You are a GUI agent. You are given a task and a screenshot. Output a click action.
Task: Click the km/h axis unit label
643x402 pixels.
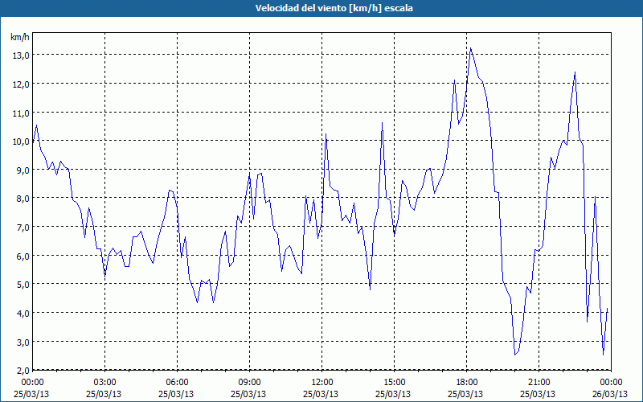click(19, 37)
